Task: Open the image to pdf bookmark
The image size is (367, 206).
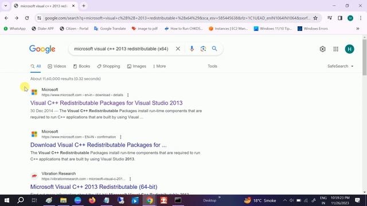Action: point(145,29)
